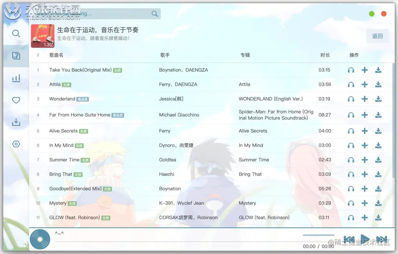Click artist Michael Giacchino
The image size is (398, 254).
pos(179,115)
